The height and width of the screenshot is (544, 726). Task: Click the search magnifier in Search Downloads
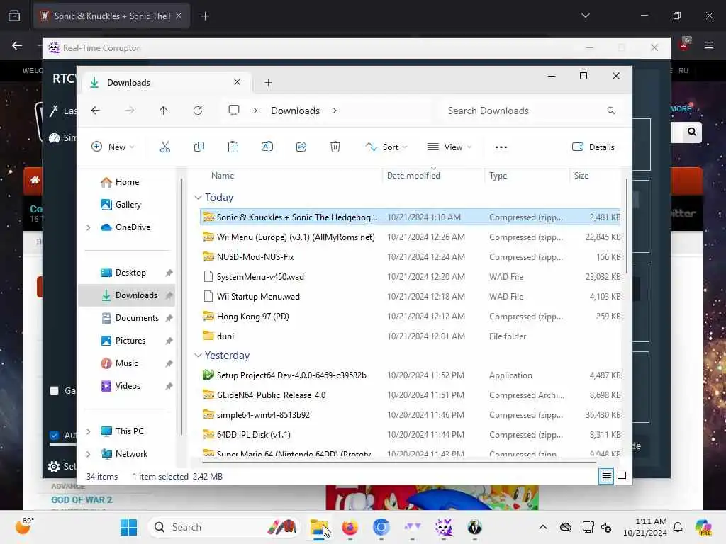point(610,110)
